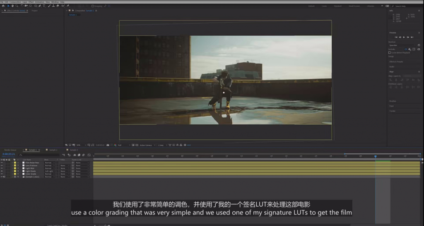Enable the Snapping checkbox
Image resolution: width=424 pixels, height=226 pixels.
[93, 6]
